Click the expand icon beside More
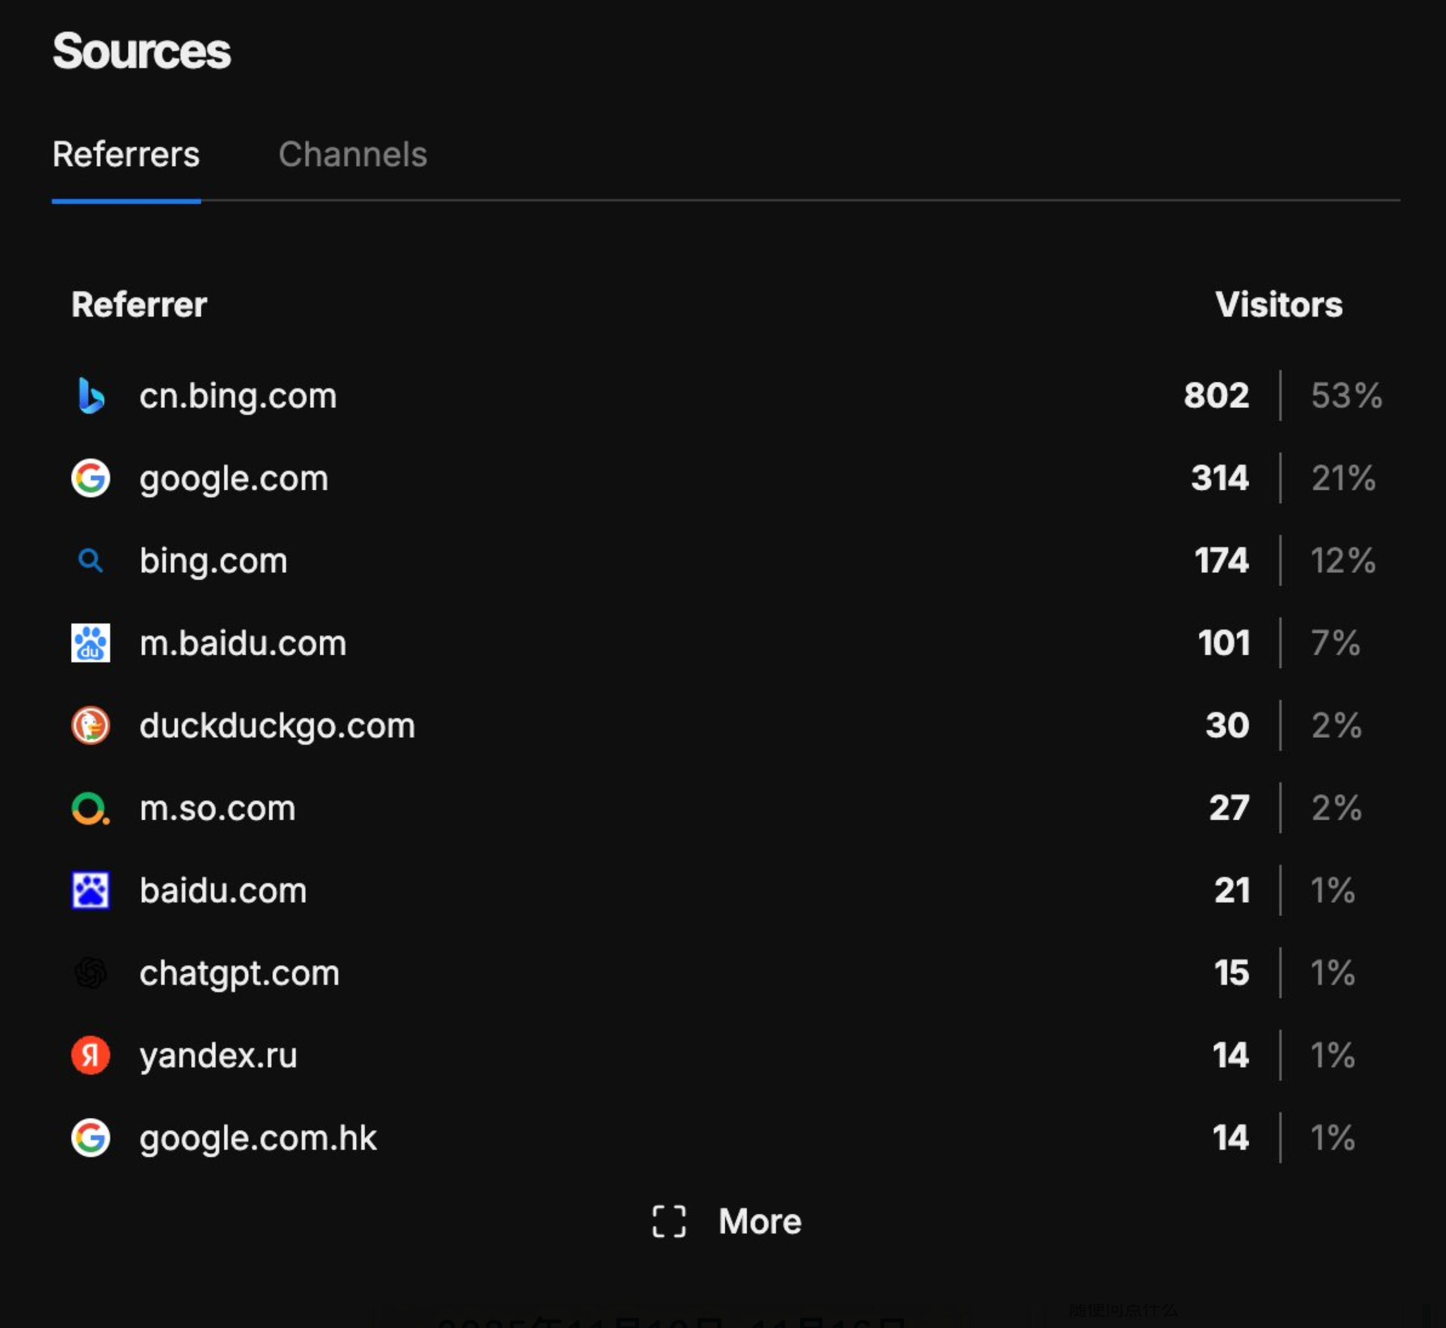The width and height of the screenshot is (1446, 1328). click(668, 1221)
